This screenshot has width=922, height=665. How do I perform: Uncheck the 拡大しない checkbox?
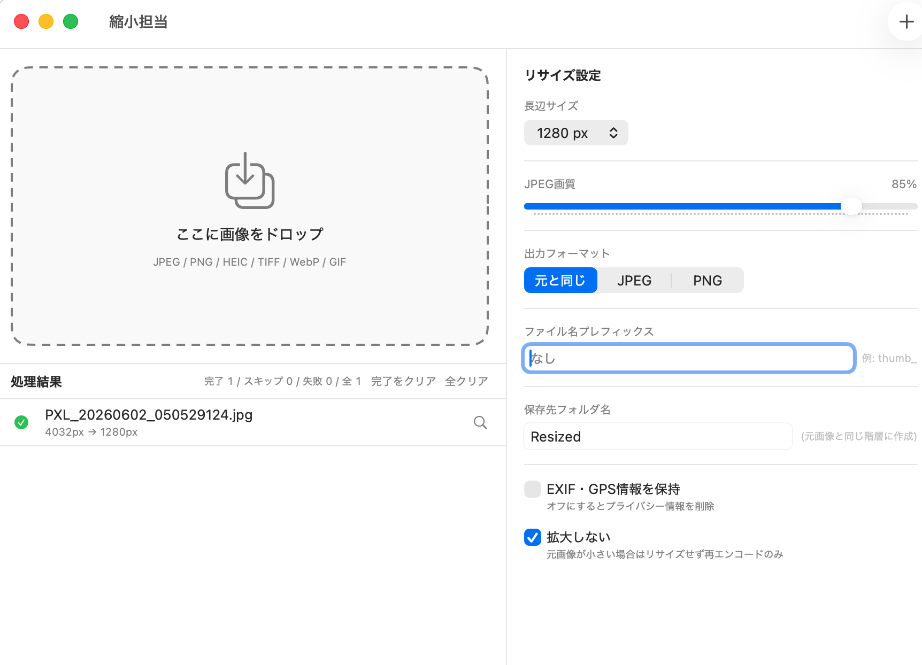tap(533, 537)
